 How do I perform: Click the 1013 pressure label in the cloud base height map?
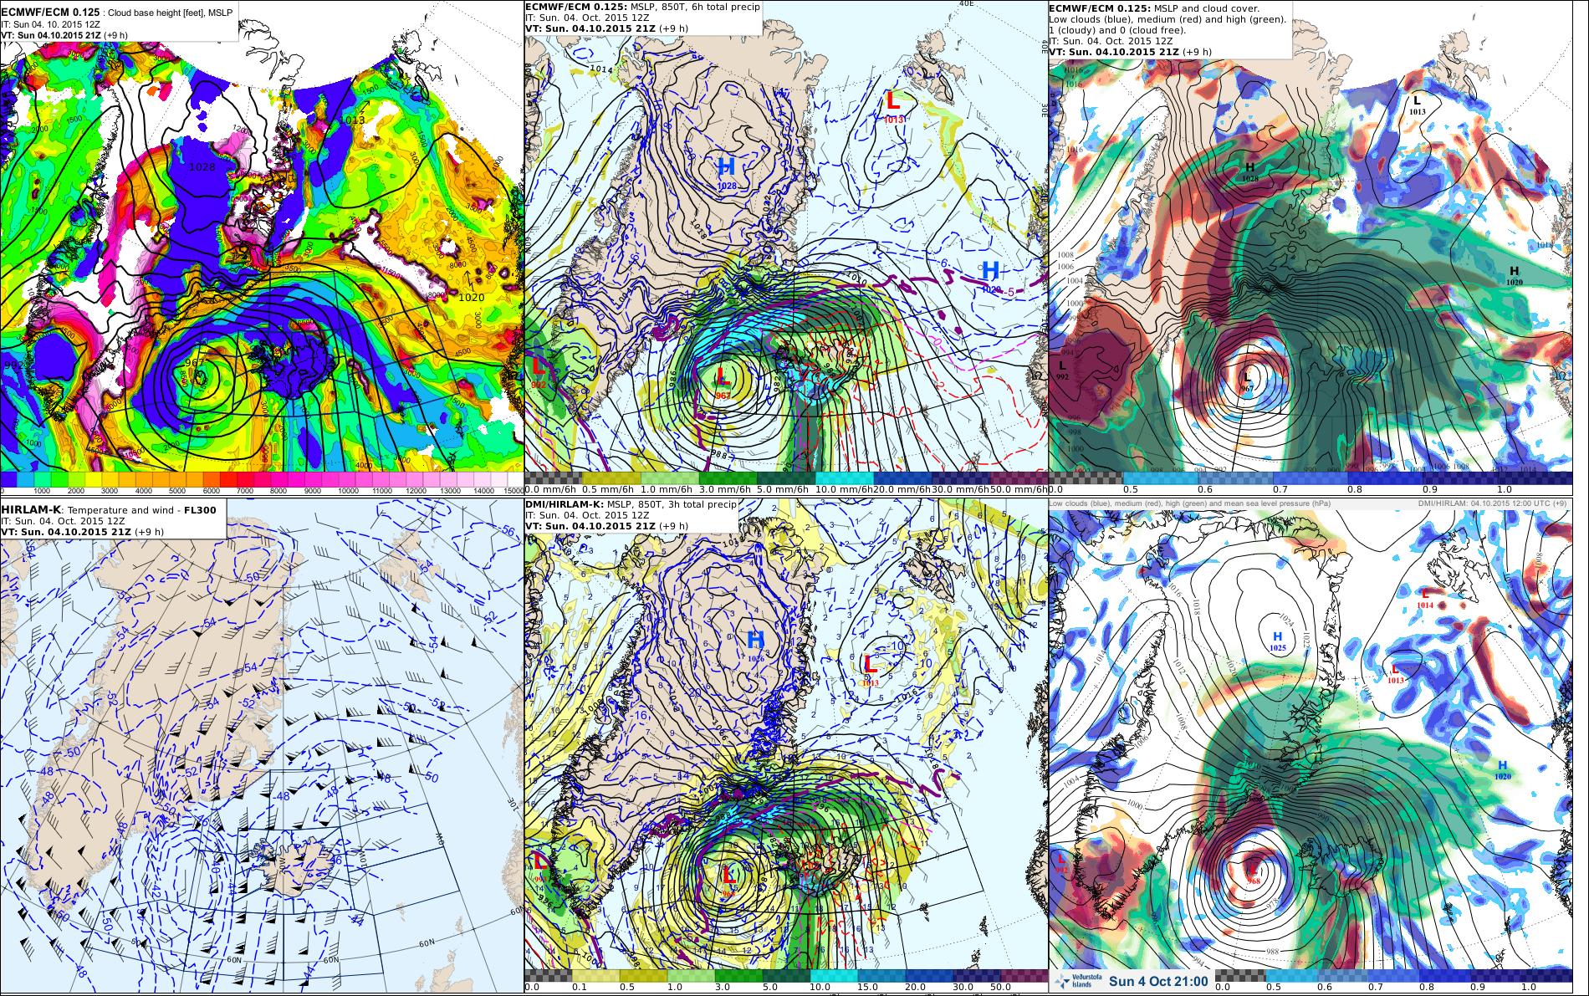[x=353, y=120]
